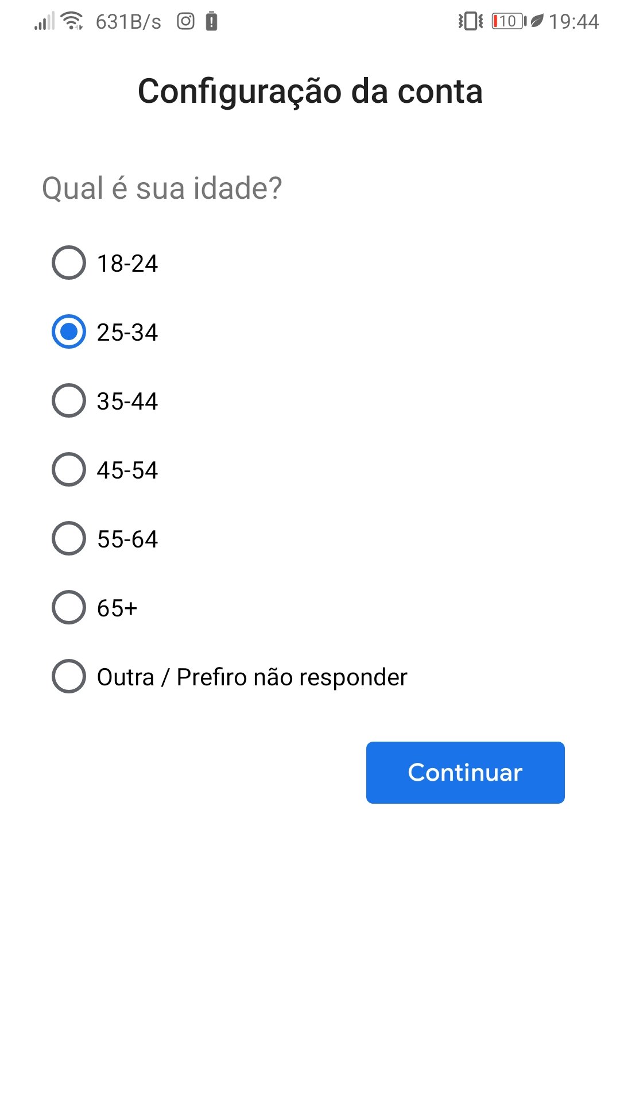Choose the 55-64 age option
The width and height of the screenshot is (620, 1103).
69,539
